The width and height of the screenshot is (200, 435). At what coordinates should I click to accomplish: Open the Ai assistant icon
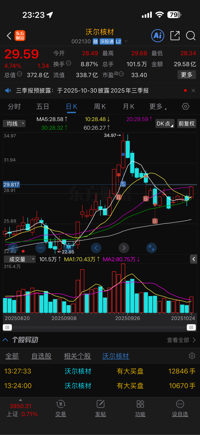(x=158, y=35)
